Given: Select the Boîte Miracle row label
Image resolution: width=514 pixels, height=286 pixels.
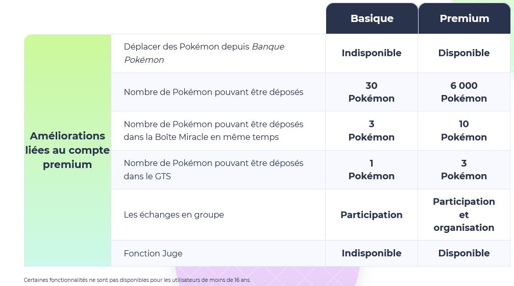Looking at the screenshot, I should coord(213,131).
